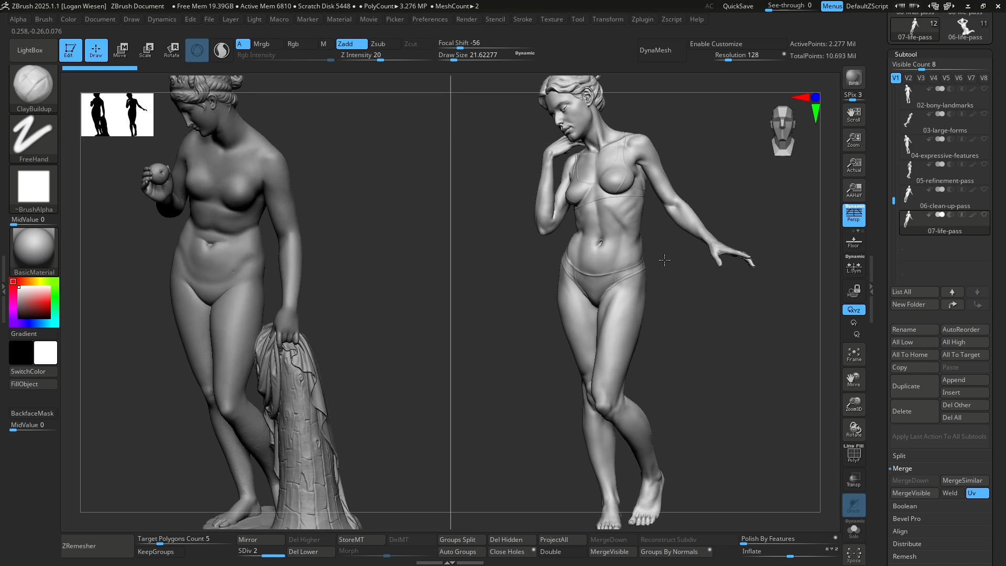Switch to the V2 subtool view tab
Image resolution: width=1006 pixels, height=566 pixels.
click(x=908, y=78)
